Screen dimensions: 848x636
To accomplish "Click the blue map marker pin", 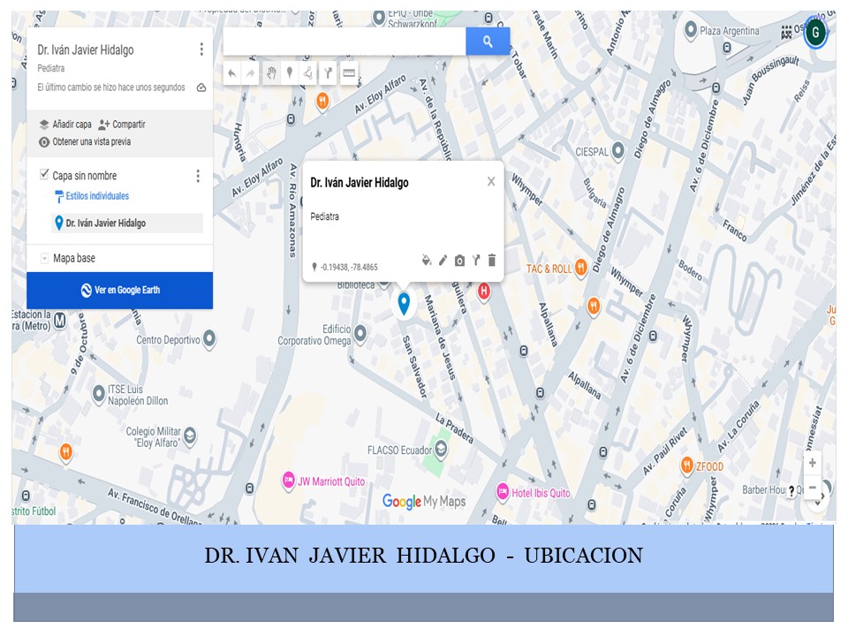I will pos(404,303).
